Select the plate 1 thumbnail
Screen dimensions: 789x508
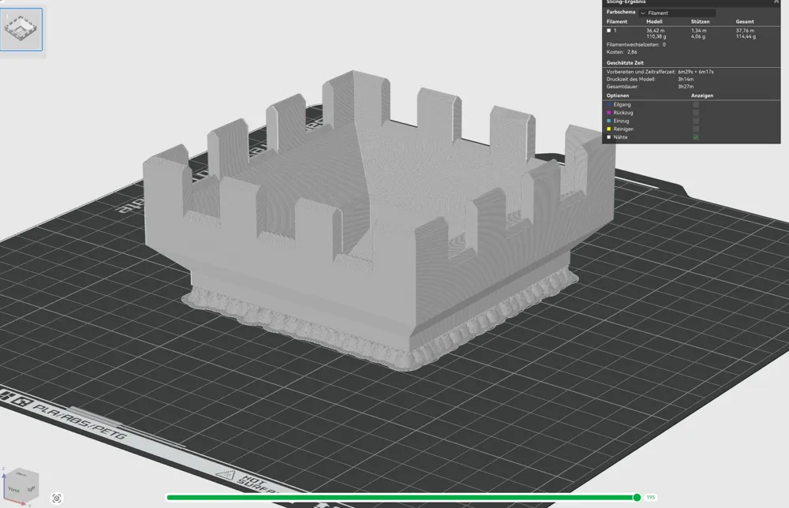[21, 29]
